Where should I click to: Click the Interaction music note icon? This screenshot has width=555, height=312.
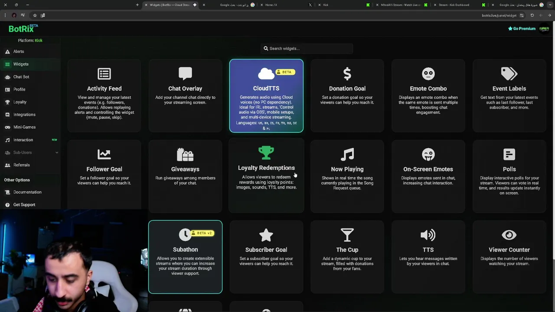[7, 140]
